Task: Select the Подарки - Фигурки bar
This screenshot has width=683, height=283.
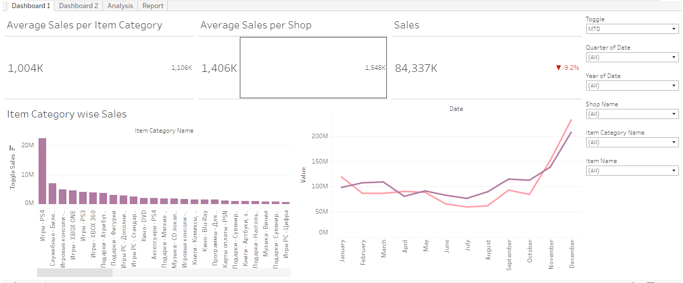Action: coord(113,199)
